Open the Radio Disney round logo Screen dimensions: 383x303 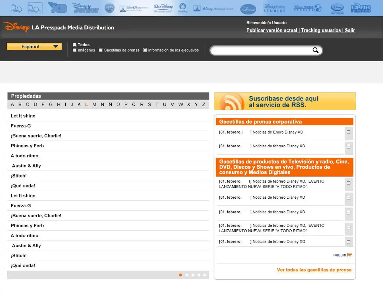pyautogui.click(x=110, y=8)
